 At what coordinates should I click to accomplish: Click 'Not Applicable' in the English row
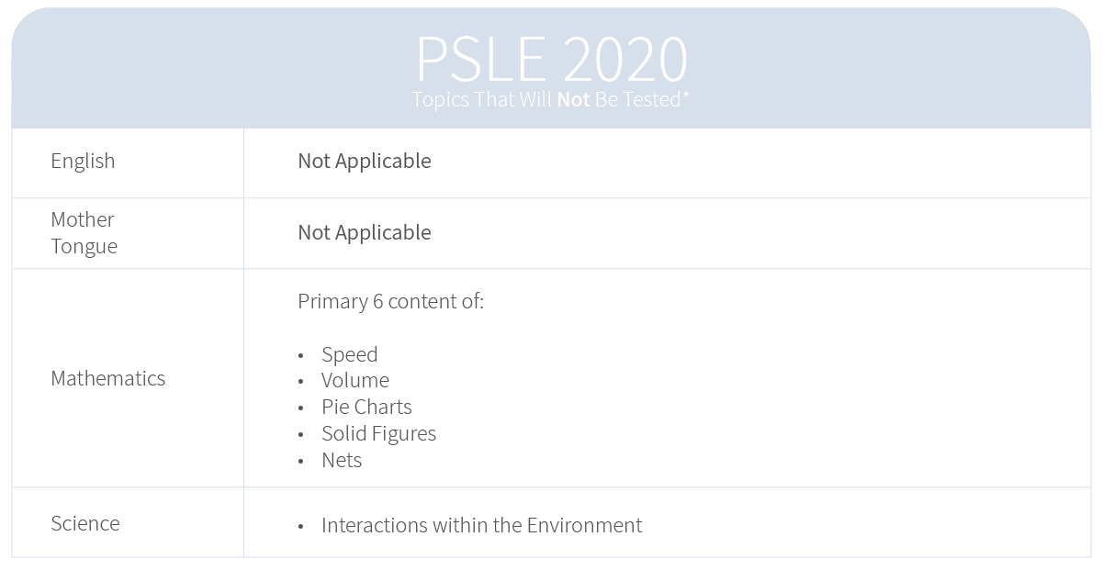(x=365, y=161)
